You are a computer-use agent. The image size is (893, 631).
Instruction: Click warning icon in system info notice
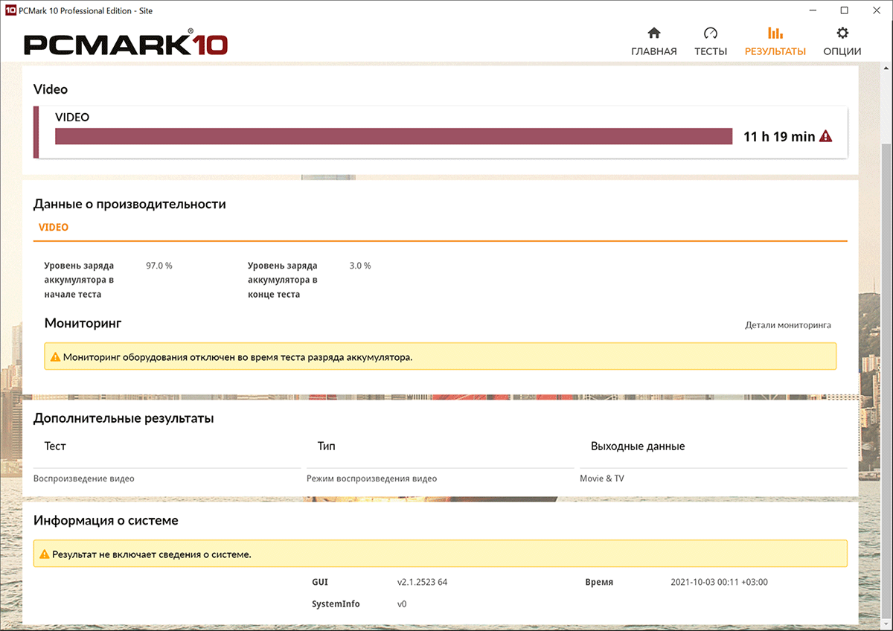[44, 554]
